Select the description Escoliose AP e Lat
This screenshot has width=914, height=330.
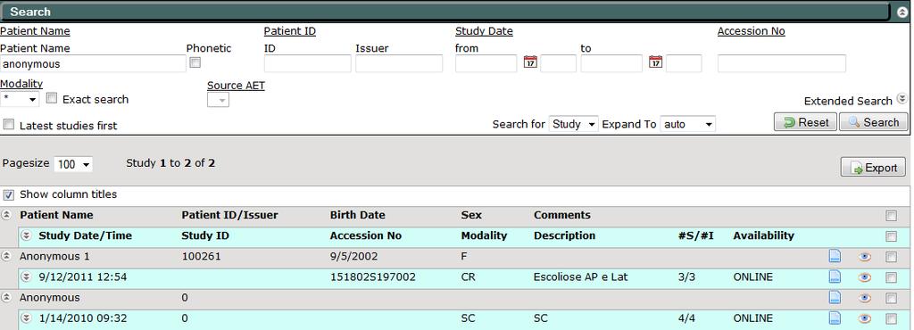[580, 277]
